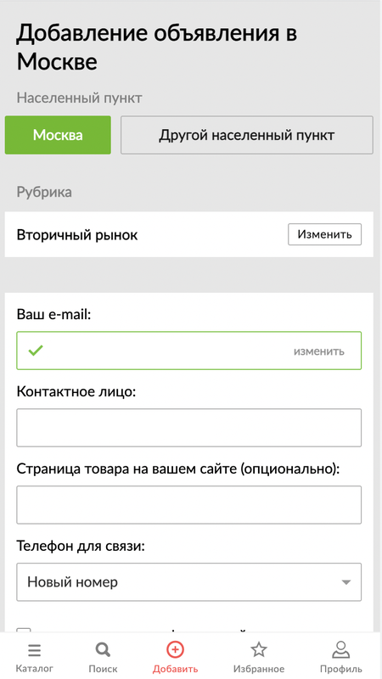The height and width of the screenshot is (679, 382).
Task: Open Профиль via the person icon
Action: coord(341,649)
